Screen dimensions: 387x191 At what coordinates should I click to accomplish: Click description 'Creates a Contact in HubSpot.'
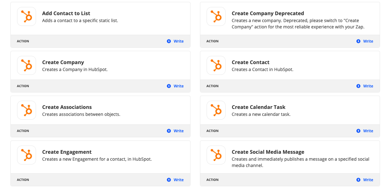point(263,70)
